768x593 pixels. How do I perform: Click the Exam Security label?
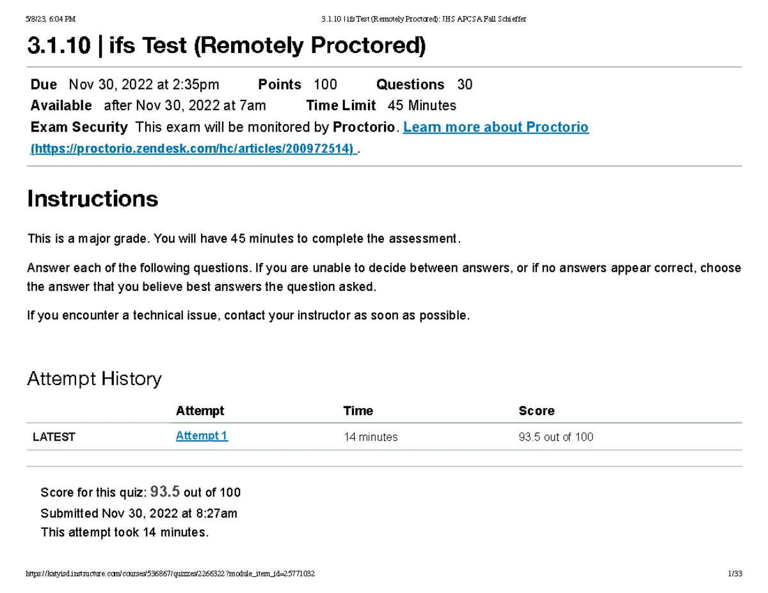79,127
